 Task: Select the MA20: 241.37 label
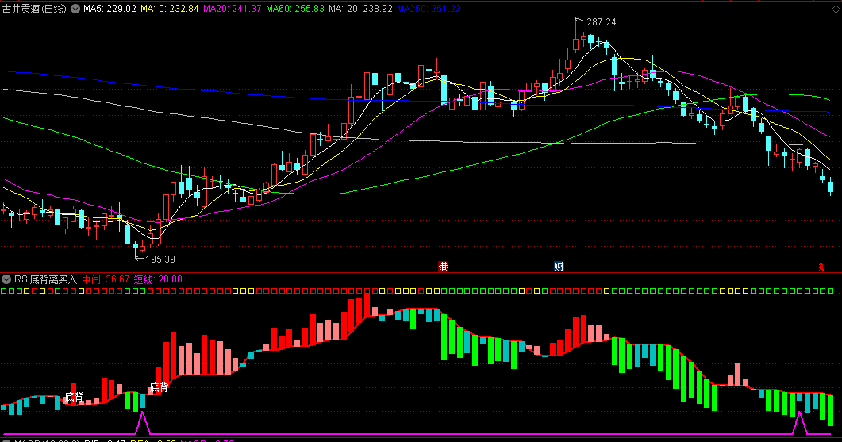[x=232, y=9]
